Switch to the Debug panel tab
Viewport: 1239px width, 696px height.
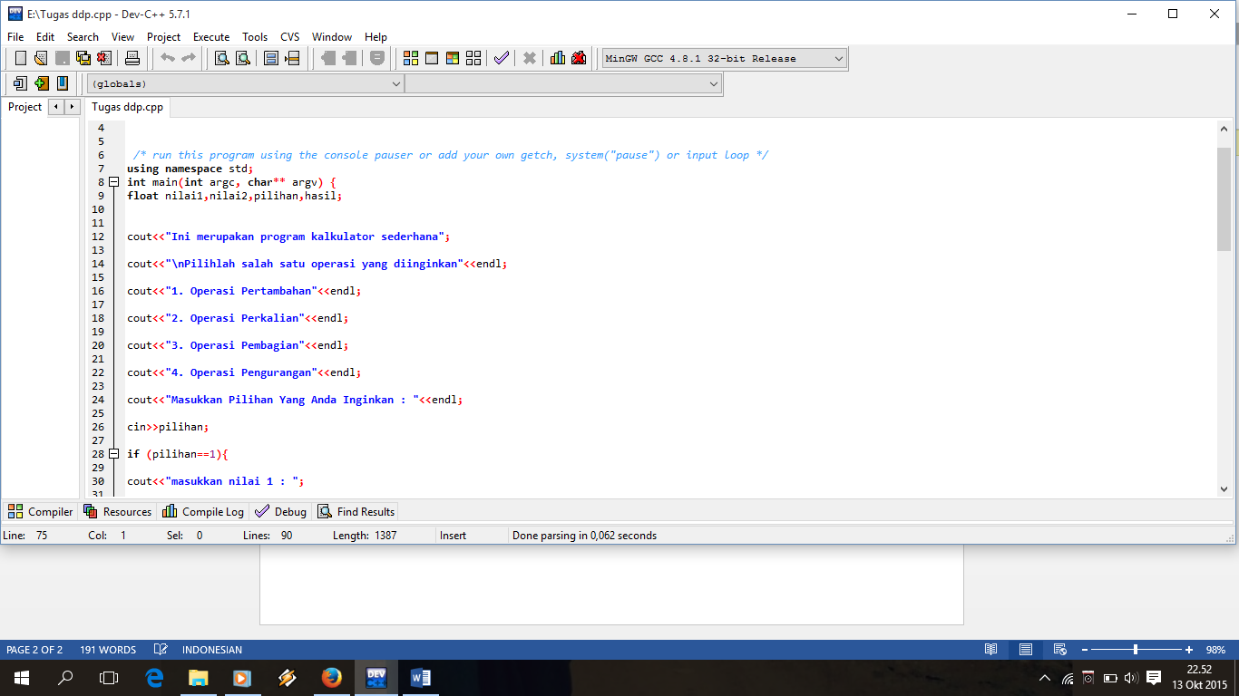(280, 511)
